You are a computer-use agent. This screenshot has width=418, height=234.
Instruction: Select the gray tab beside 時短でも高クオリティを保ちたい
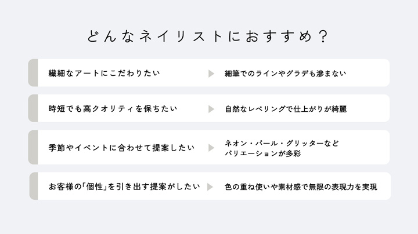click(33, 108)
